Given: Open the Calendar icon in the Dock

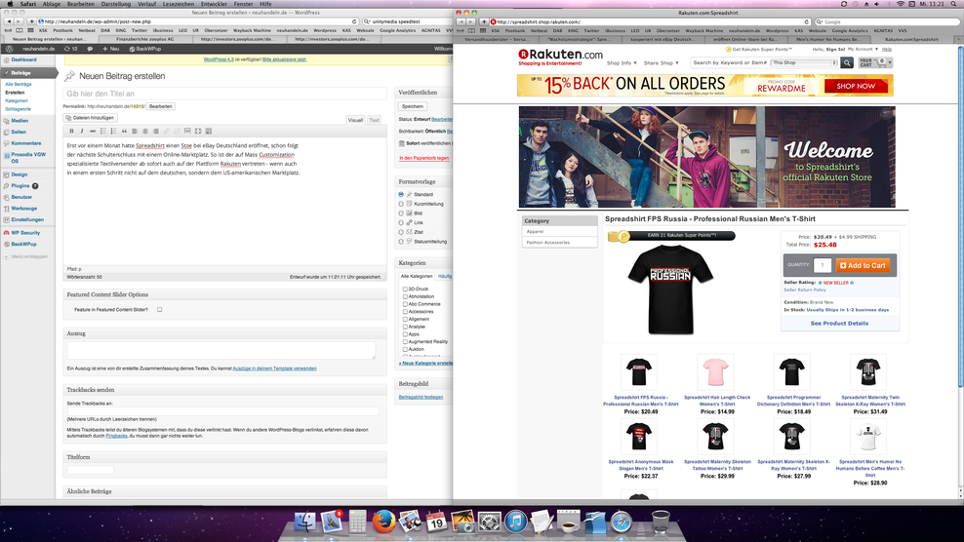Looking at the screenshot, I should point(436,522).
